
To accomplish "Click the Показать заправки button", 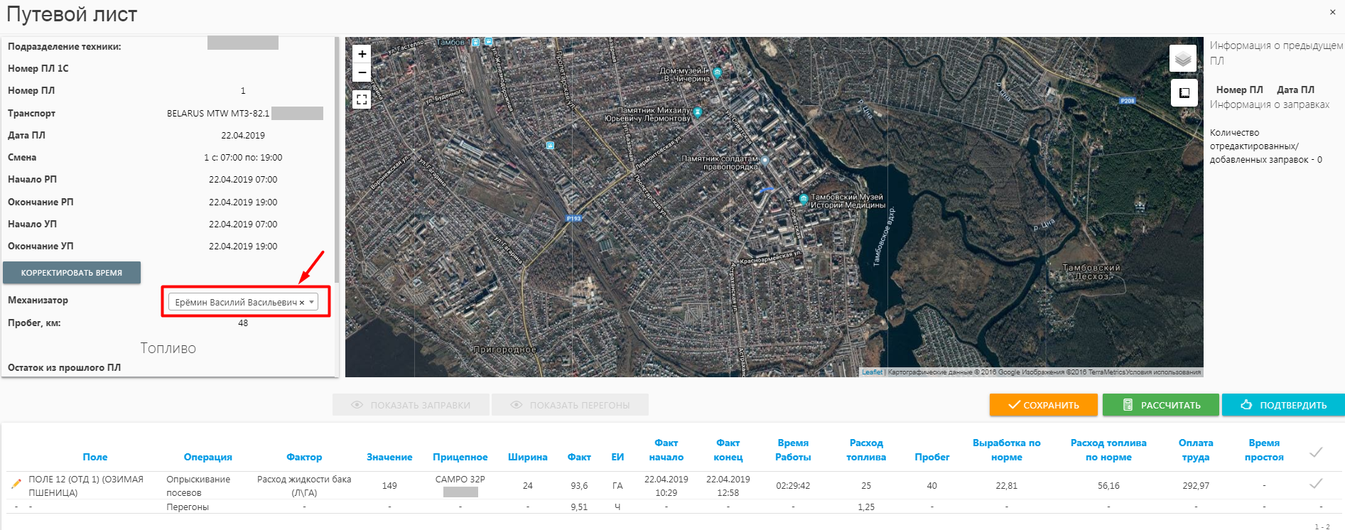I will [411, 405].
